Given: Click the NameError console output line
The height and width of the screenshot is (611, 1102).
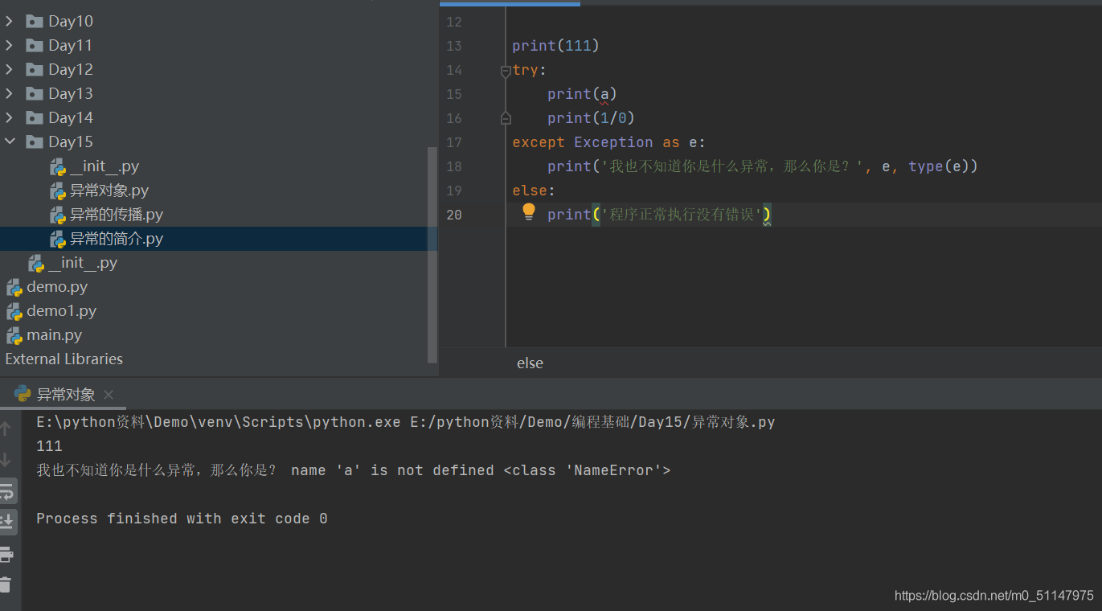Looking at the screenshot, I should (x=354, y=470).
